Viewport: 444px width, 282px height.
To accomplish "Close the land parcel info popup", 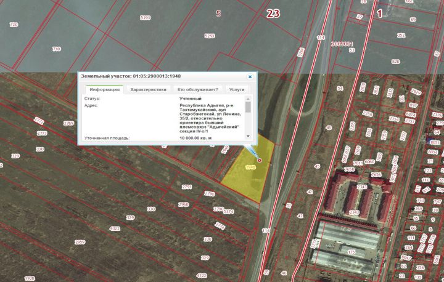I will (250, 76).
